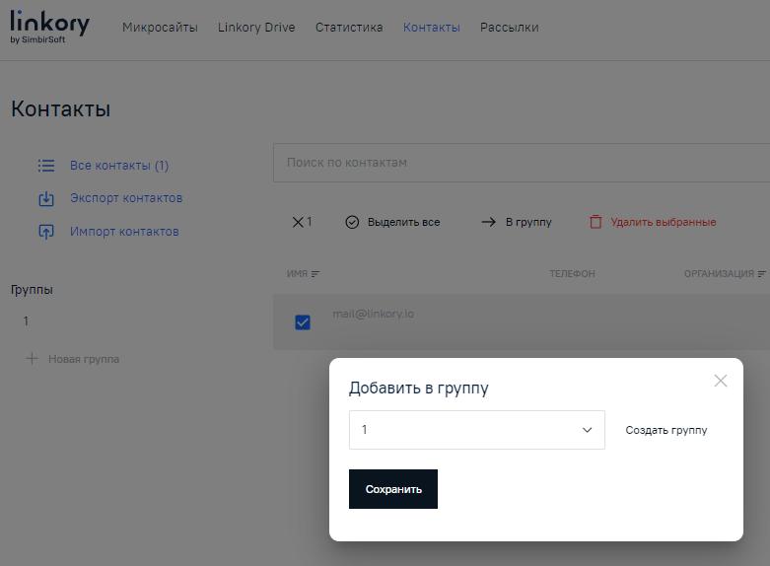770x566 pixels.
Task: Show Все контакты (1) list
Action: point(119,166)
